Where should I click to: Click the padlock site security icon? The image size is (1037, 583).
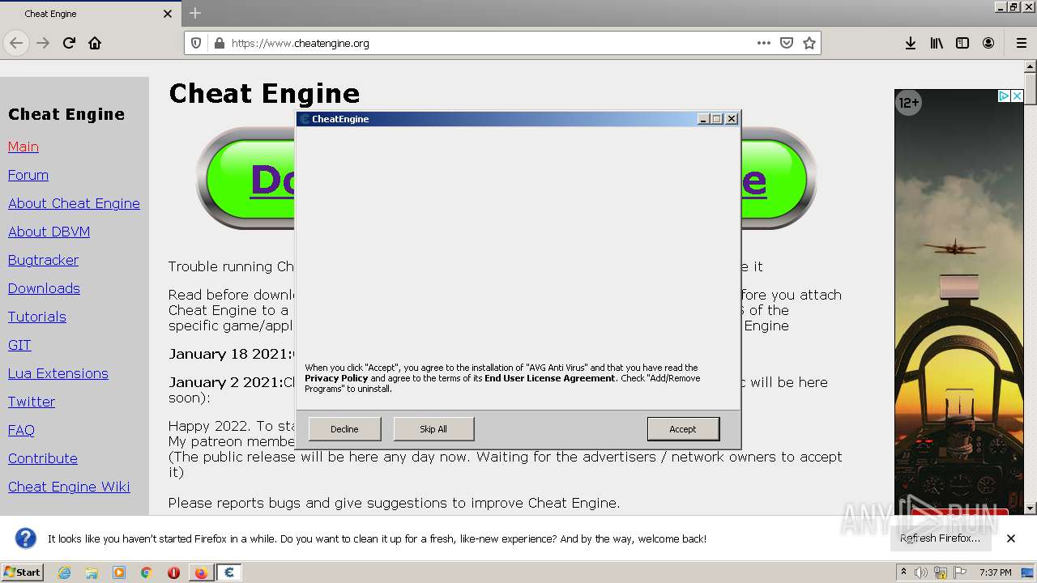218,43
